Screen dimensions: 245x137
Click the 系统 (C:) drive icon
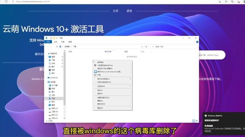[50, 108]
